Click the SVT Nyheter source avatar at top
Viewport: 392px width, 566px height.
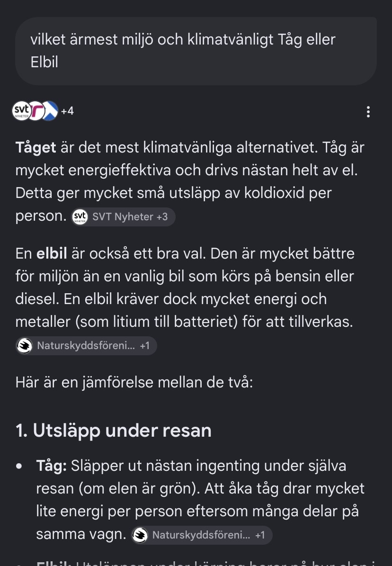[x=22, y=111]
